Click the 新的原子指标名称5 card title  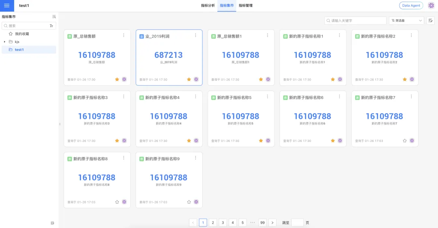pos(234,98)
